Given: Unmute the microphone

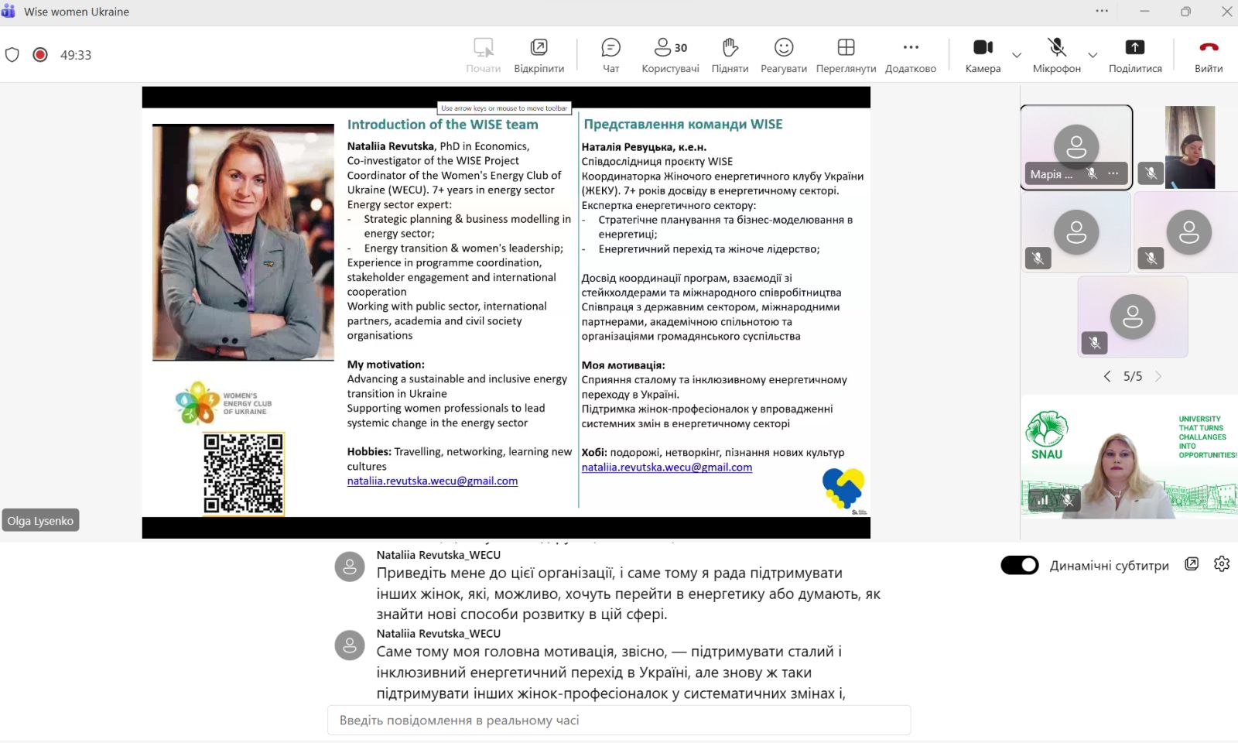Looking at the screenshot, I should [x=1056, y=56].
